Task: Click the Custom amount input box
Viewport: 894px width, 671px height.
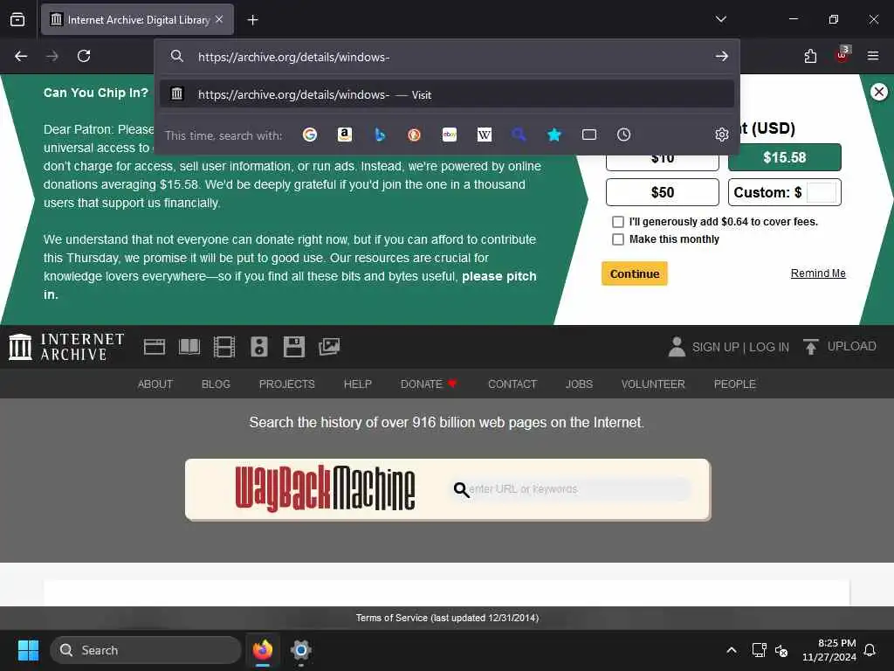Action: (822, 192)
